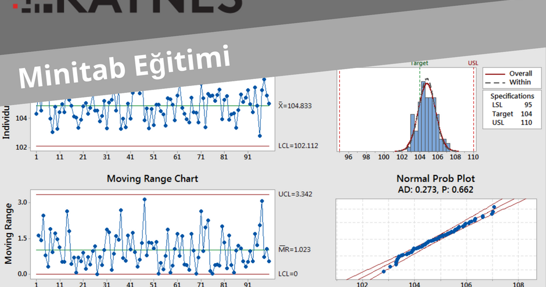
Task: Click the "Specifications" table heading
Action: [x=512, y=96]
